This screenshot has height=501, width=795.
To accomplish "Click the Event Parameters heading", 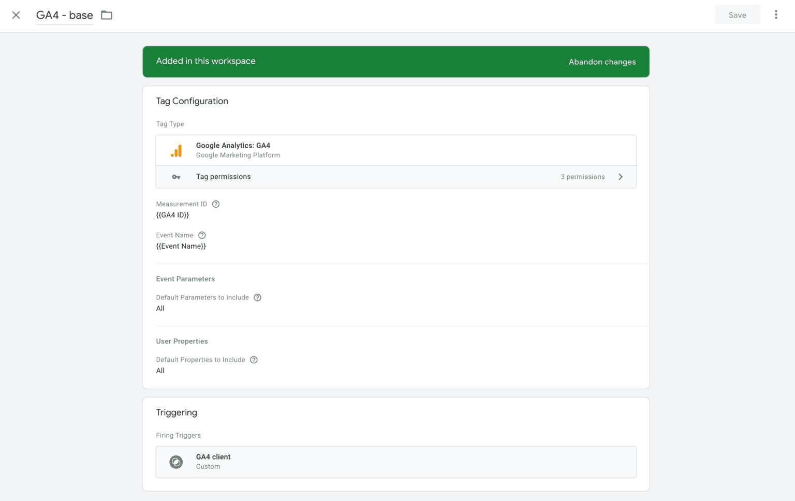I will click(185, 279).
